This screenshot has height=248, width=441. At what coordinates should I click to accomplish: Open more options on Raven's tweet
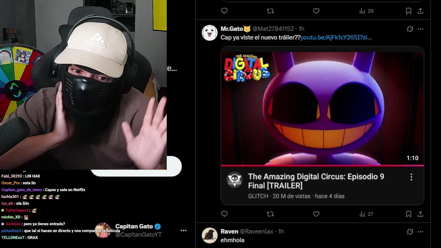[420, 231]
